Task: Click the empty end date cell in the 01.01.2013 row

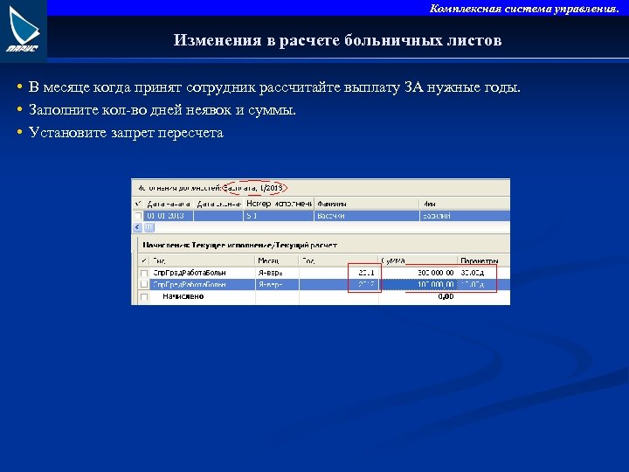Action: pos(218,216)
